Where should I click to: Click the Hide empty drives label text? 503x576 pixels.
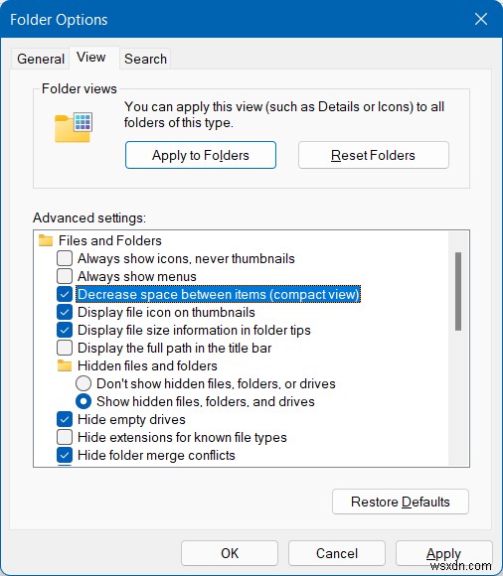pyautogui.click(x=131, y=419)
